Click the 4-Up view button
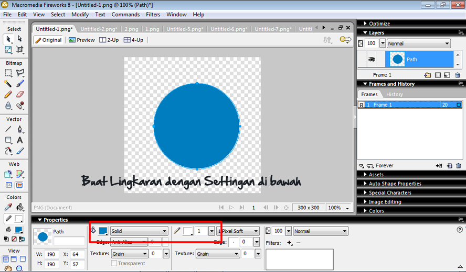 (x=133, y=40)
